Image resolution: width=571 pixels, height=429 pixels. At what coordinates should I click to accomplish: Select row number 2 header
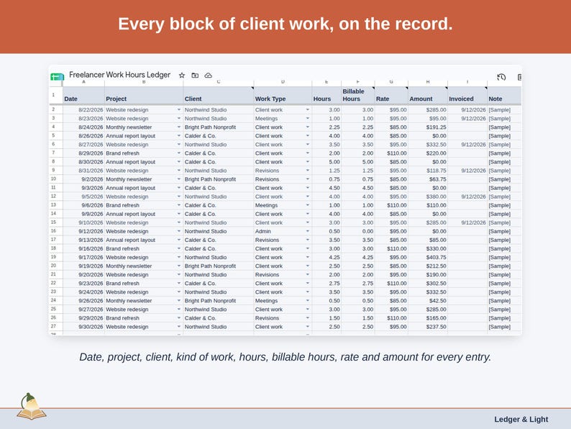tap(55, 109)
